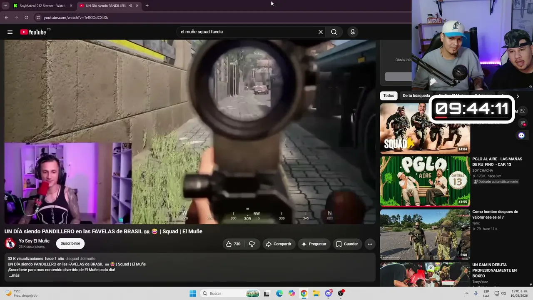
Task: Go back to the previous page
Action: [6, 17]
